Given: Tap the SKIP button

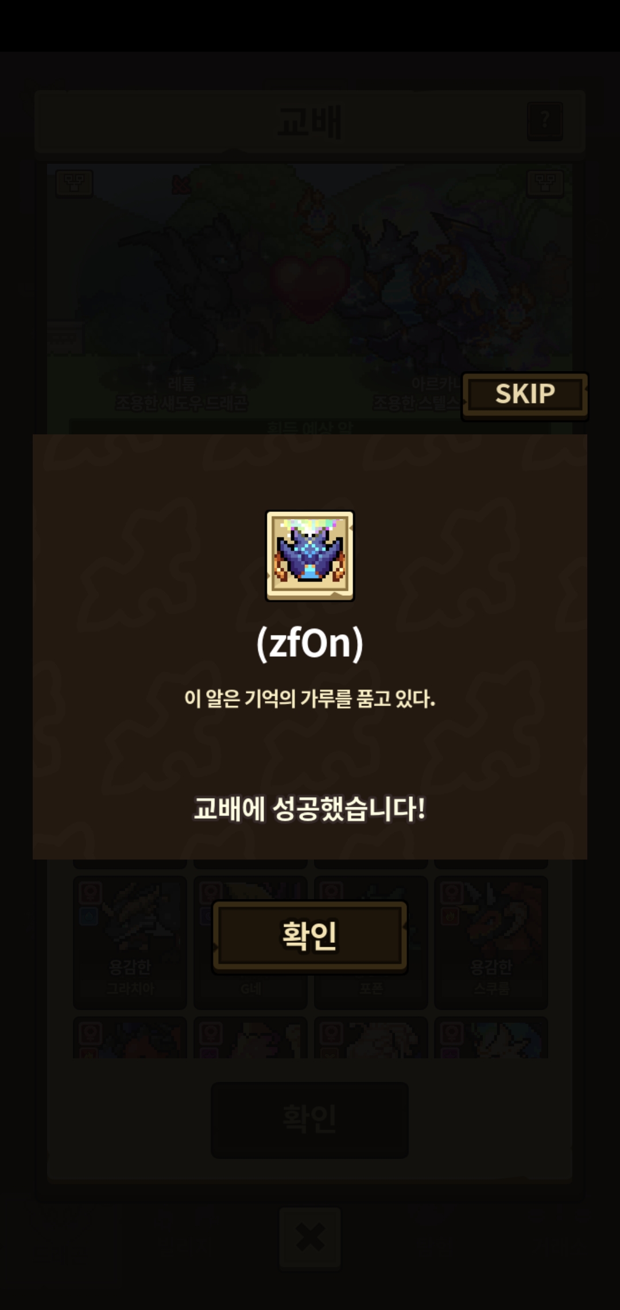Looking at the screenshot, I should pos(525,395).
